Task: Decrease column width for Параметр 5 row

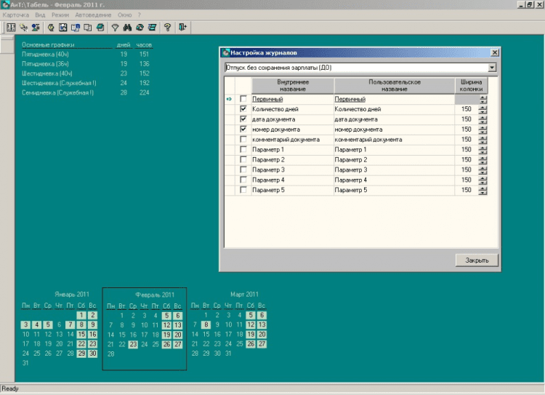Action: pos(483,192)
